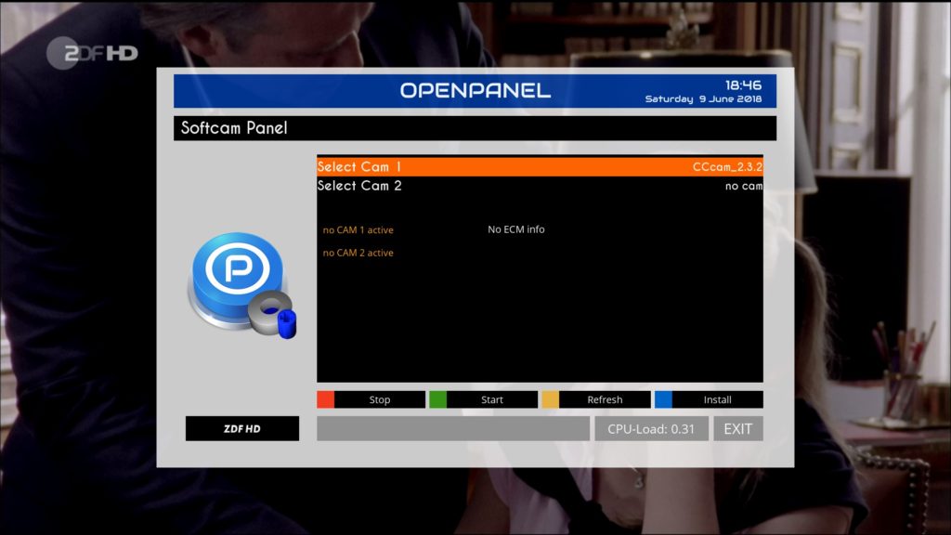Screen dimensions: 951x535
Task: Click the OPENPANEL header title
Action: pos(475,90)
